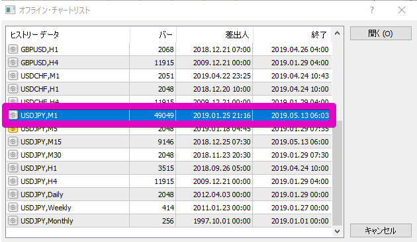Sort by バー column header

pos(153,35)
